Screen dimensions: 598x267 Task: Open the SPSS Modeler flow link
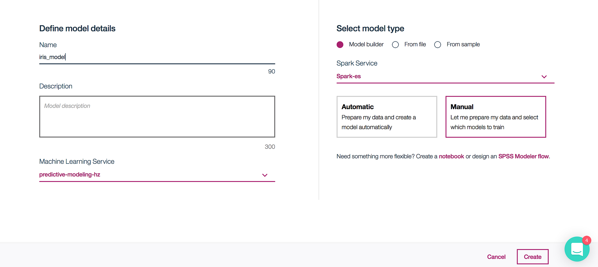point(523,156)
